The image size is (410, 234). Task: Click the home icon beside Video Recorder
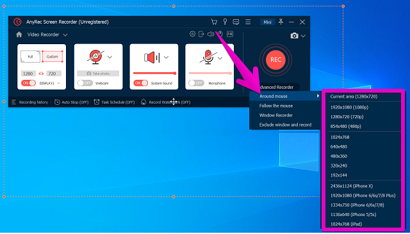point(19,35)
